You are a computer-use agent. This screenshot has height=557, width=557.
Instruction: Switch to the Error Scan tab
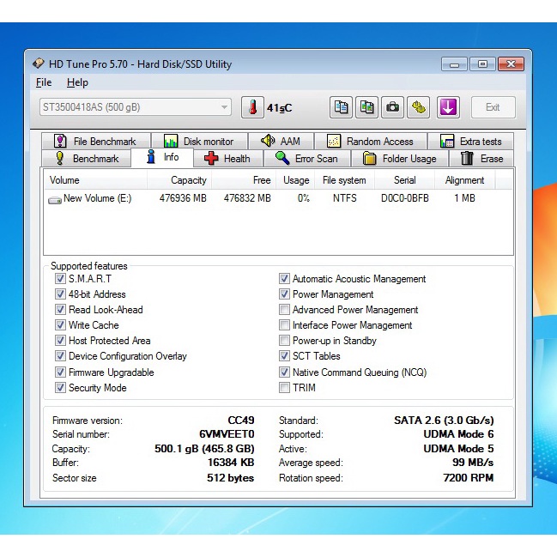pyautogui.click(x=306, y=159)
